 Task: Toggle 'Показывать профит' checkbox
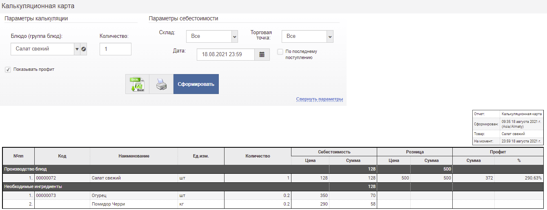[x=8, y=70]
